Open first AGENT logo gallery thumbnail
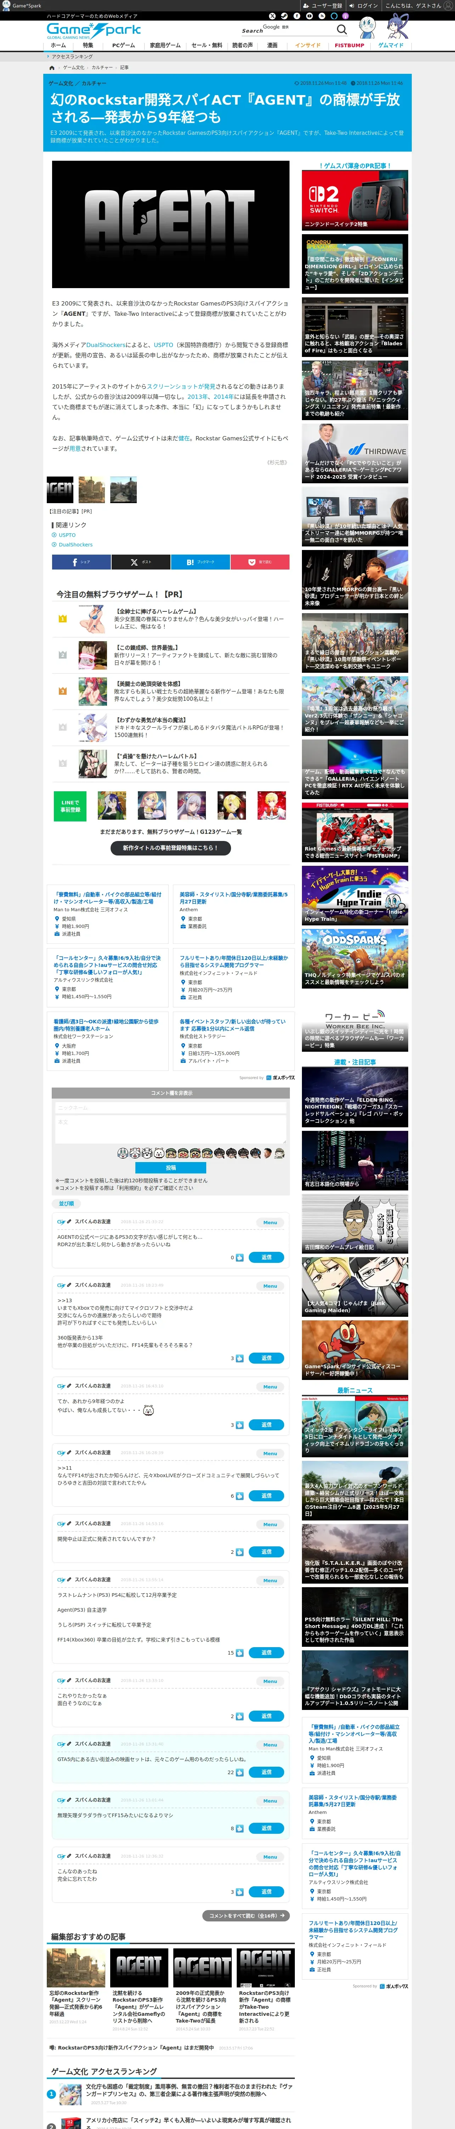455x2129 pixels. (x=60, y=489)
